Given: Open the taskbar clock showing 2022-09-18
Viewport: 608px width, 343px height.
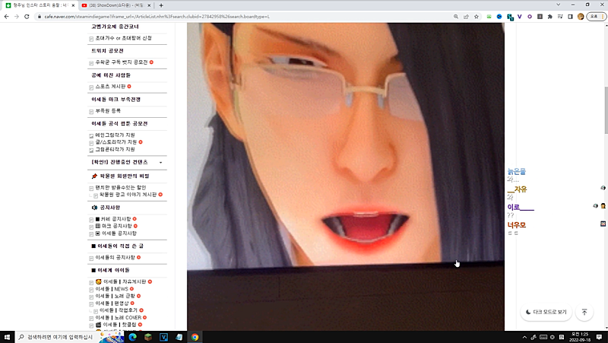Looking at the screenshot, I should click(x=580, y=337).
